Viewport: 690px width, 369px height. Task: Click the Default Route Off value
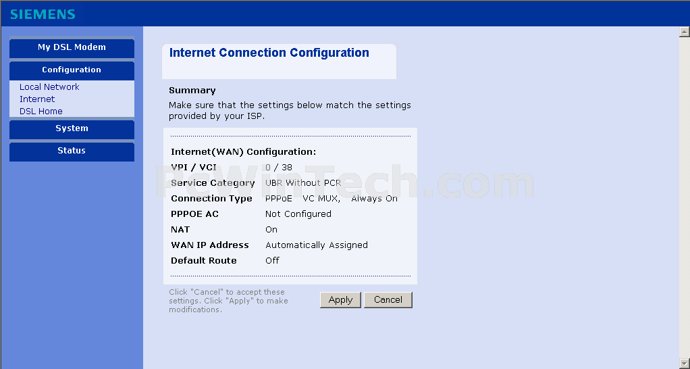coord(272,261)
